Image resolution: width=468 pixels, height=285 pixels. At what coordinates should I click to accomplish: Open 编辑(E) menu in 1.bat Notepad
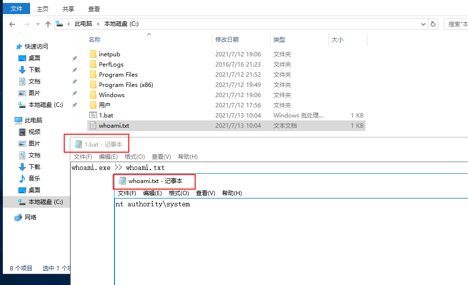click(x=108, y=156)
